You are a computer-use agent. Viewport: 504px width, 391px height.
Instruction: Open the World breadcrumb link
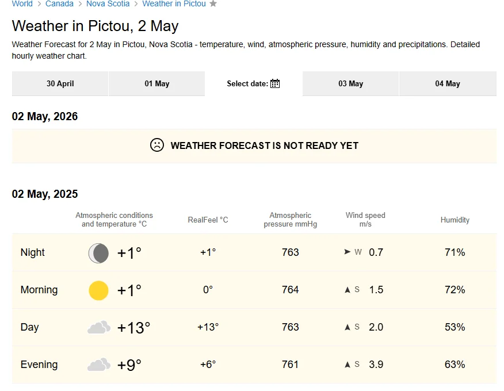[22, 4]
